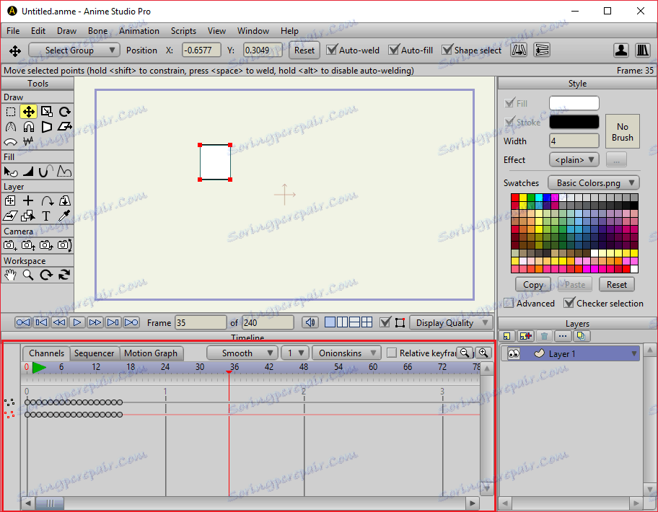Select the Shear/parallelogram tool
Viewport: 658px width, 512px height.
coord(65,127)
